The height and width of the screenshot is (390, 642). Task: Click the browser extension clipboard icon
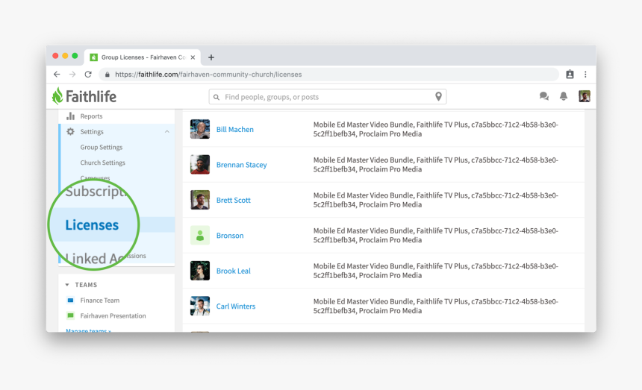click(570, 75)
